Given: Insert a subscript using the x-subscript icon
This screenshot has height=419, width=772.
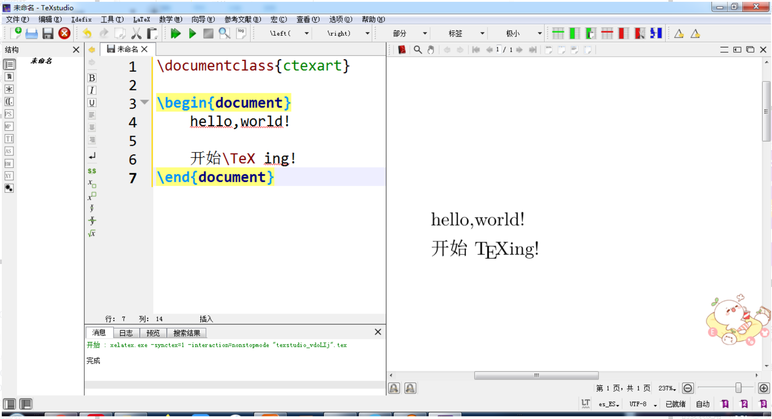Looking at the screenshot, I should point(92,183).
